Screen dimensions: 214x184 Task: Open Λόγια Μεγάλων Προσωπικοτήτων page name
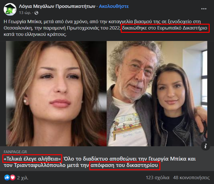tap(57, 6)
